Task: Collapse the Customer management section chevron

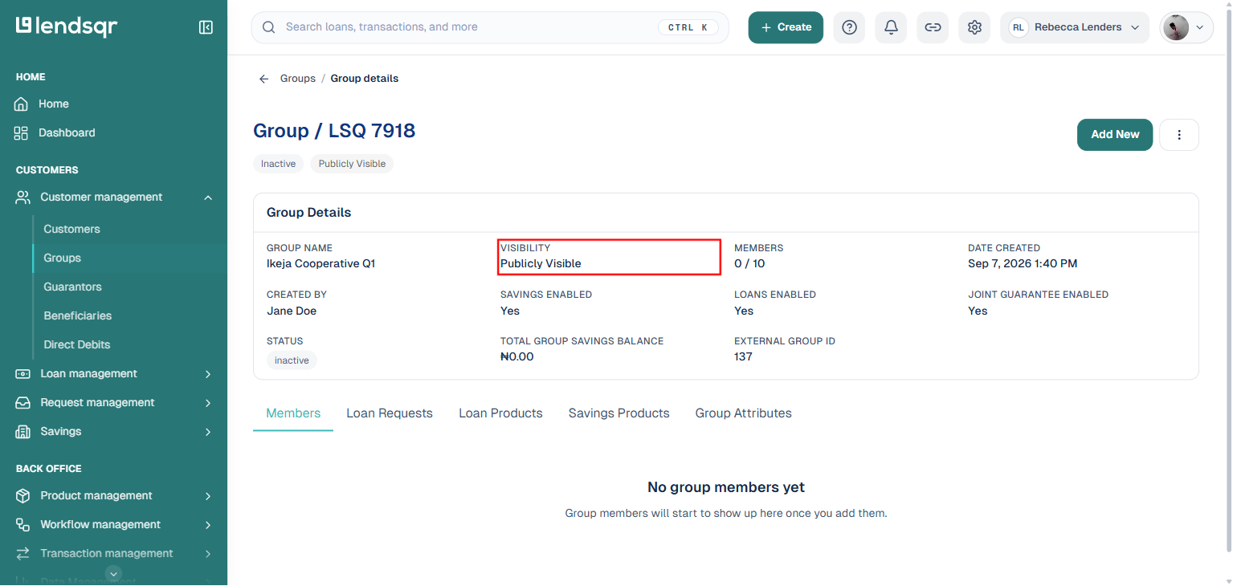Action: (x=208, y=197)
